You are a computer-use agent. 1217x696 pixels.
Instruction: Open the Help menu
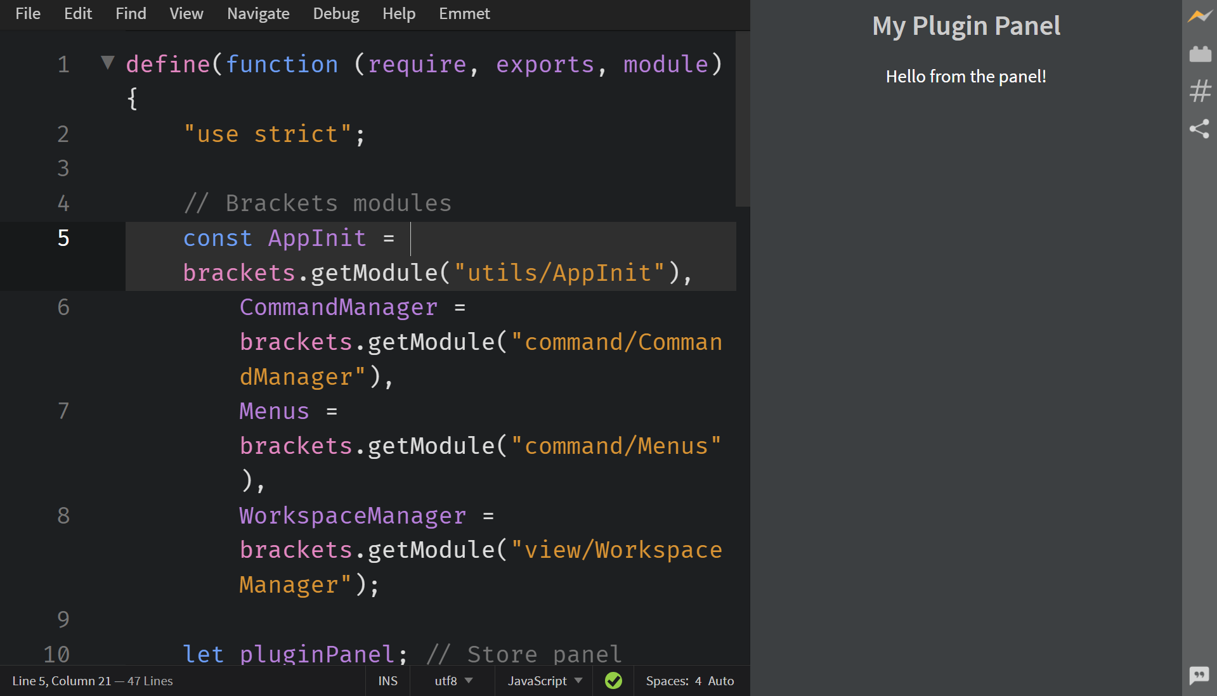(x=399, y=13)
